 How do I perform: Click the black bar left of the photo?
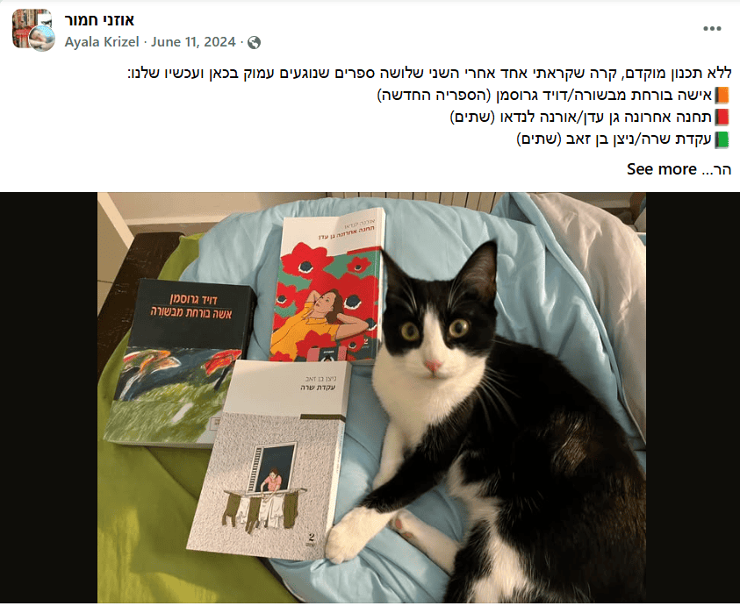click(x=48, y=397)
